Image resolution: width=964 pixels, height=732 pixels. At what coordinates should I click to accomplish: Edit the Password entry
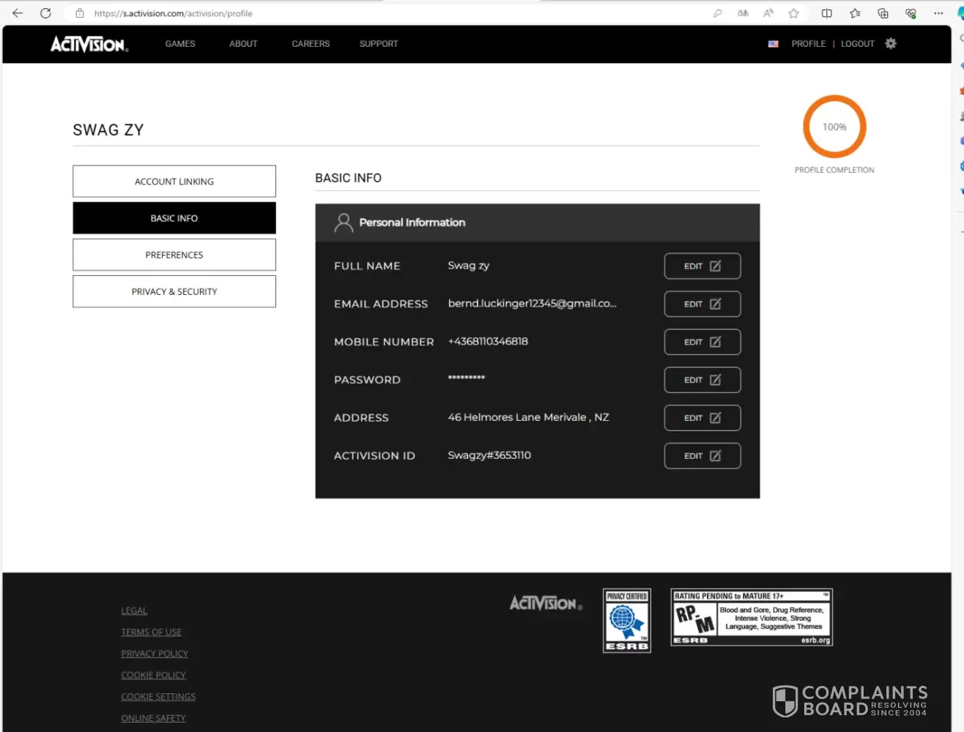[702, 380]
